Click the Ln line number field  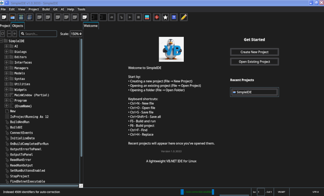261,192
